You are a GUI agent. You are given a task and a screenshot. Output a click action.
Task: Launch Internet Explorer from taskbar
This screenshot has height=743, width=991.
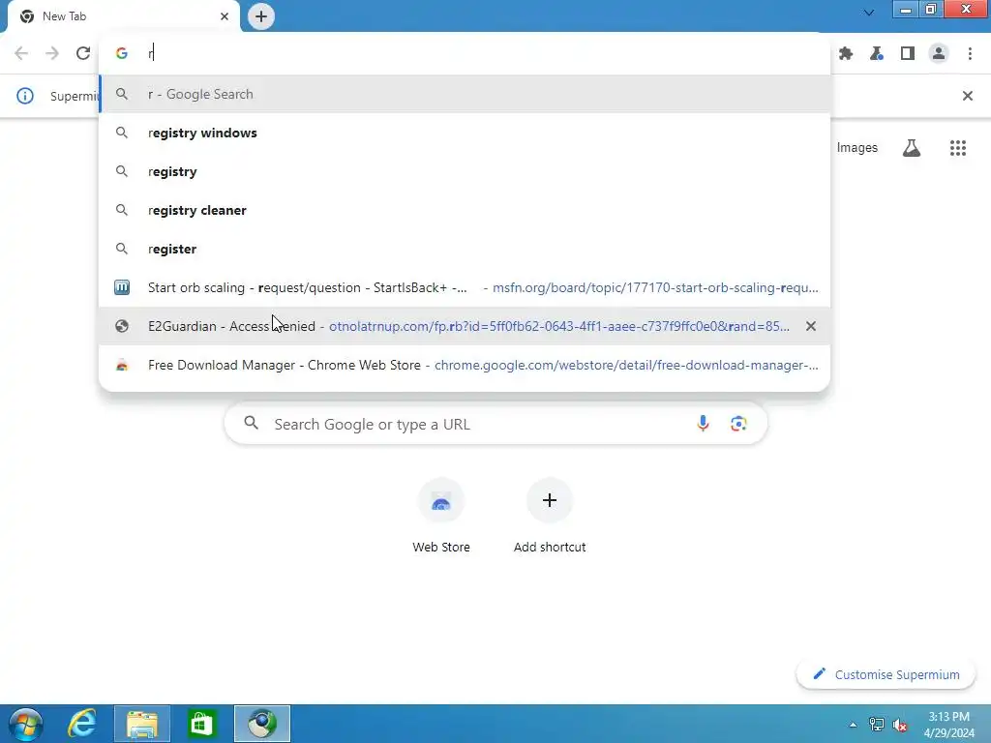82,724
